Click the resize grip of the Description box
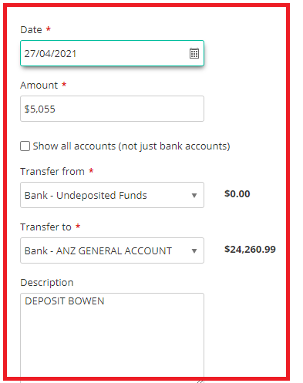 tap(200, 381)
